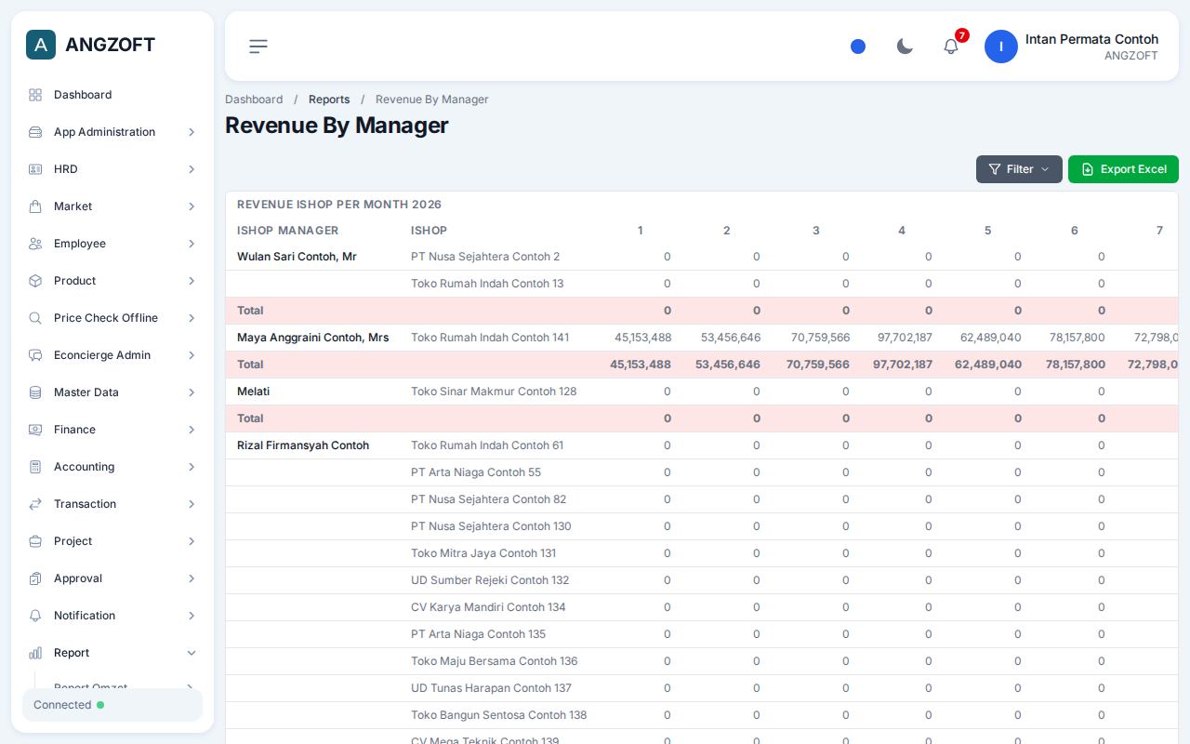1190x744 pixels.
Task: Select Toko Rumah Indah Contoh 141 cell
Action: (490, 338)
